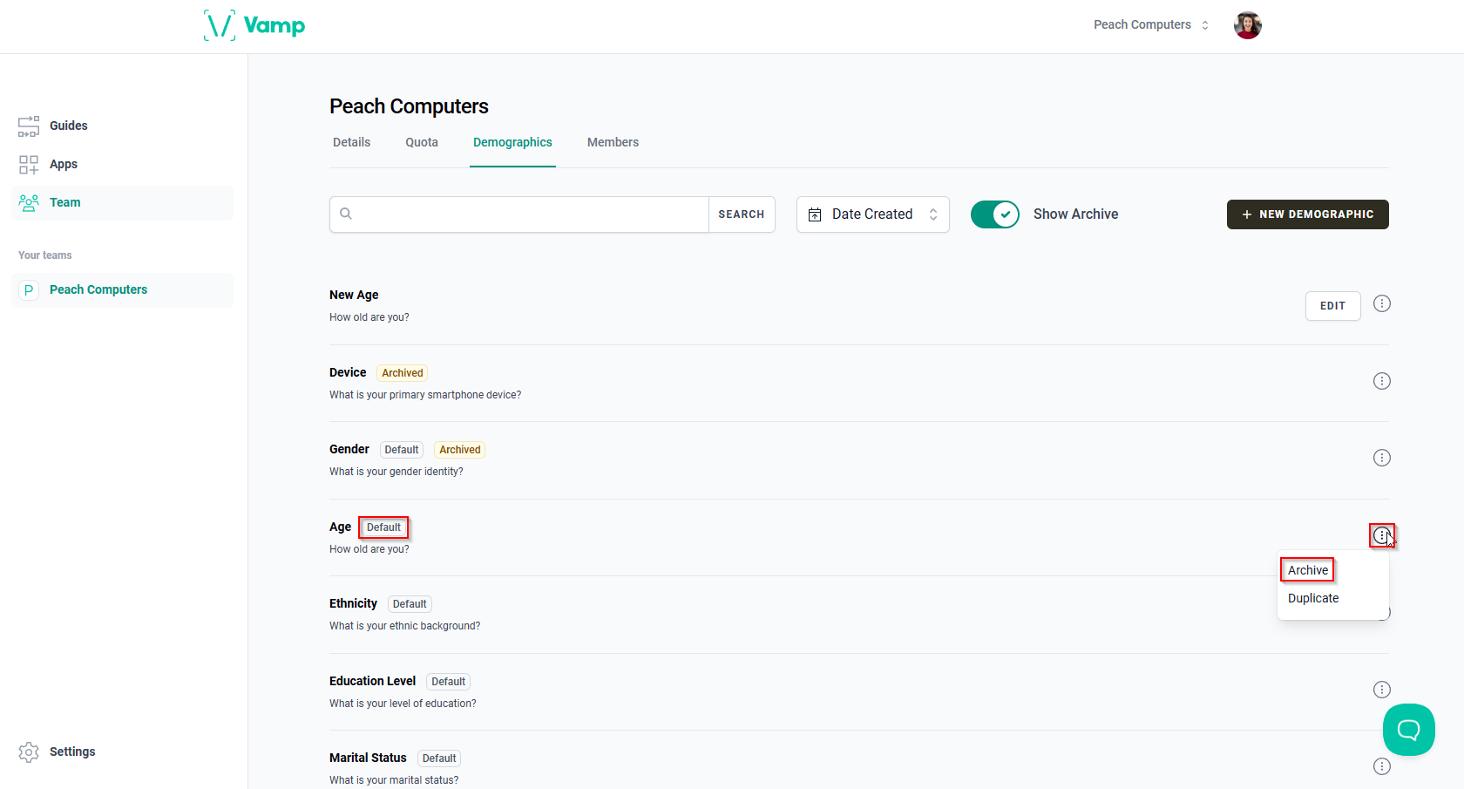1464x789 pixels.
Task: Create a new demographic
Action: 1307,214
